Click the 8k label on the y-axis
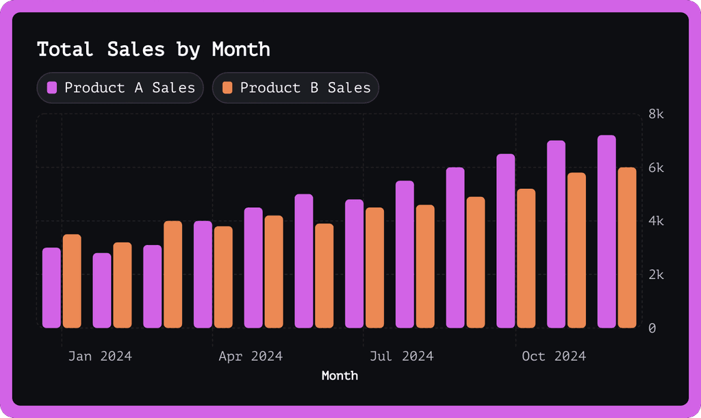 (x=655, y=114)
